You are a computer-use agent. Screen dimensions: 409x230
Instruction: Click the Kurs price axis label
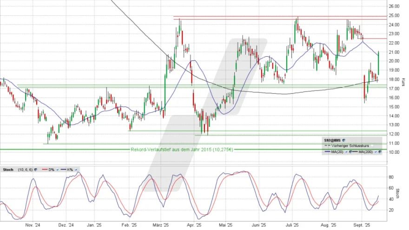[404, 82]
